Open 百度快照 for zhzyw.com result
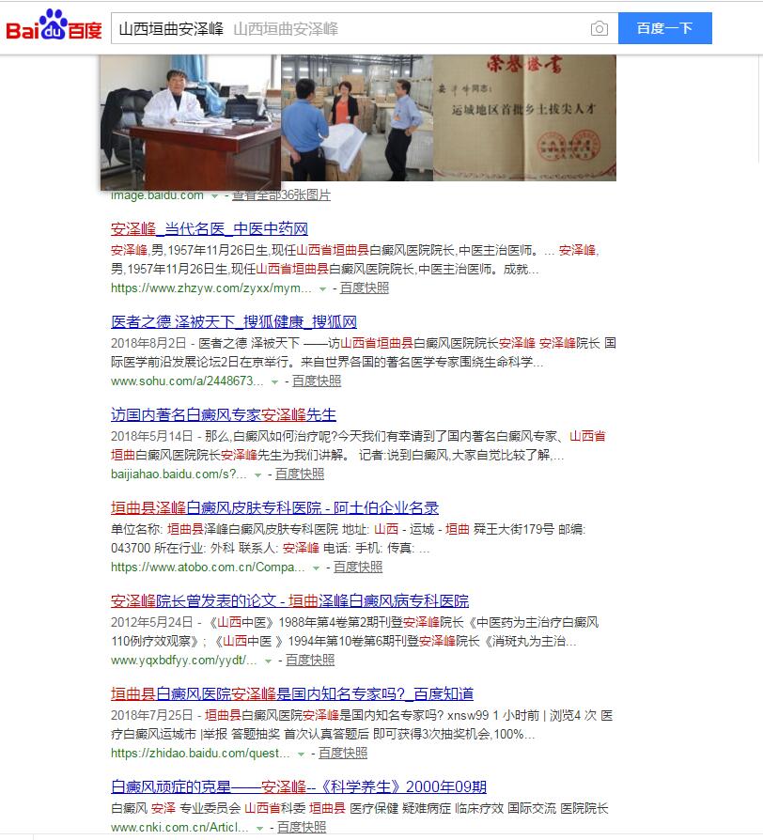 click(365, 288)
